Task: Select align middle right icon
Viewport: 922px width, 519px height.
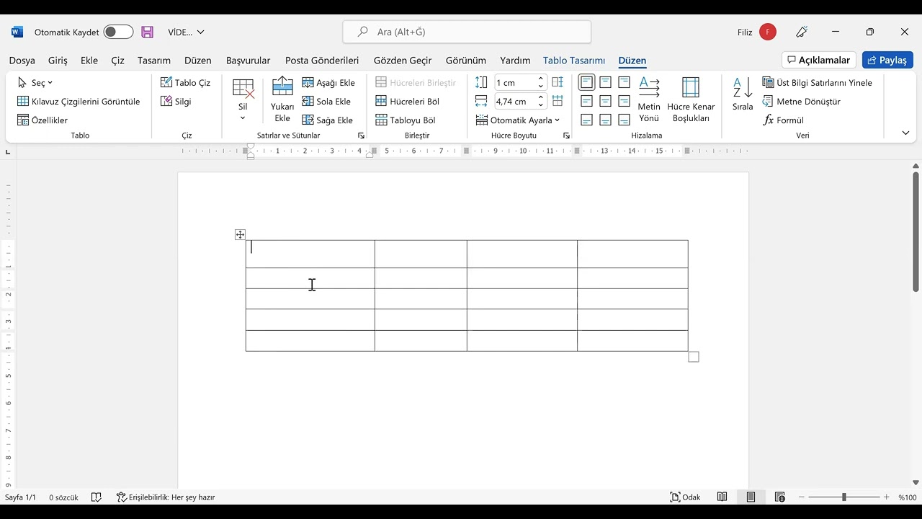Action: tap(625, 101)
